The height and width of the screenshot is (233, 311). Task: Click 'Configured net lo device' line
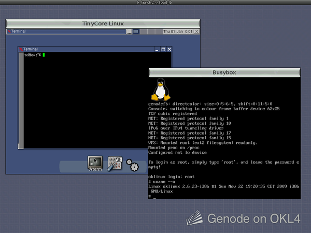[x=177, y=152]
